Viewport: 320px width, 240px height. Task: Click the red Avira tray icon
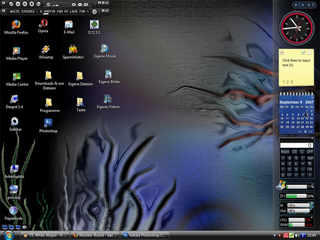(286, 235)
